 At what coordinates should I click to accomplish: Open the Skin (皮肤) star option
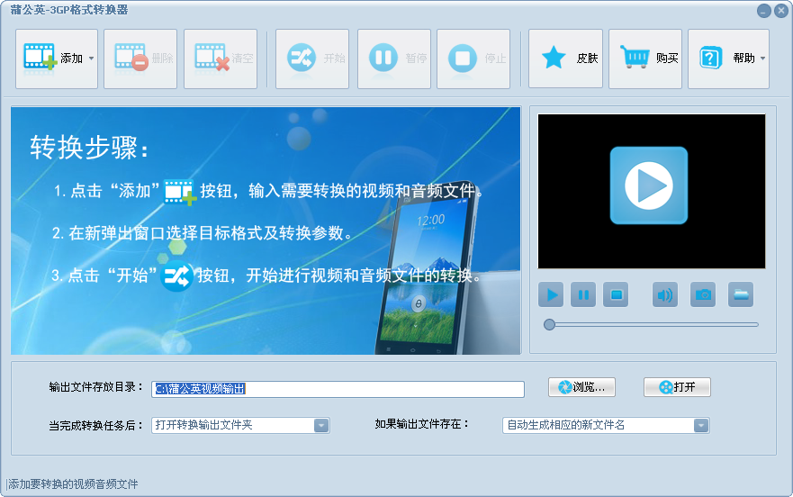[565, 59]
